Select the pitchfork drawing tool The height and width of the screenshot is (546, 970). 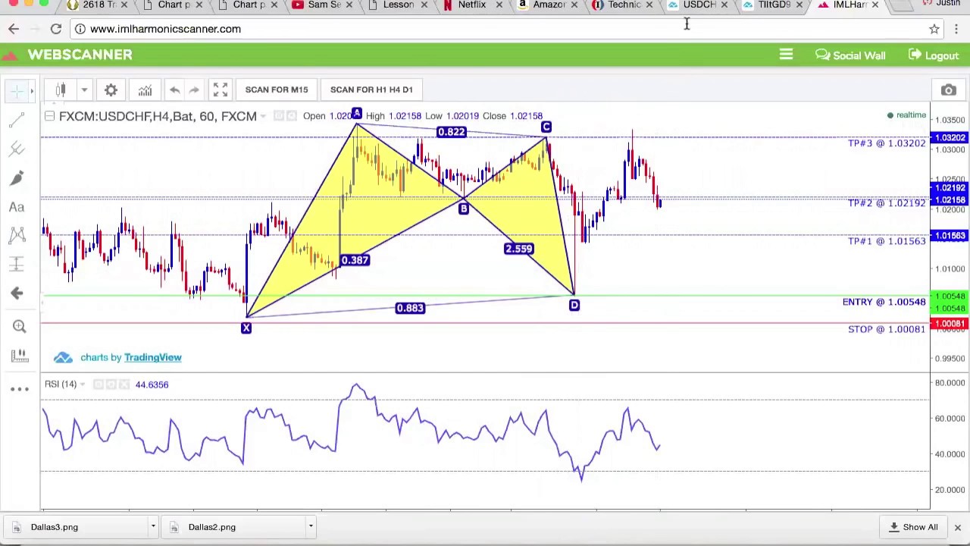point(17,149)
